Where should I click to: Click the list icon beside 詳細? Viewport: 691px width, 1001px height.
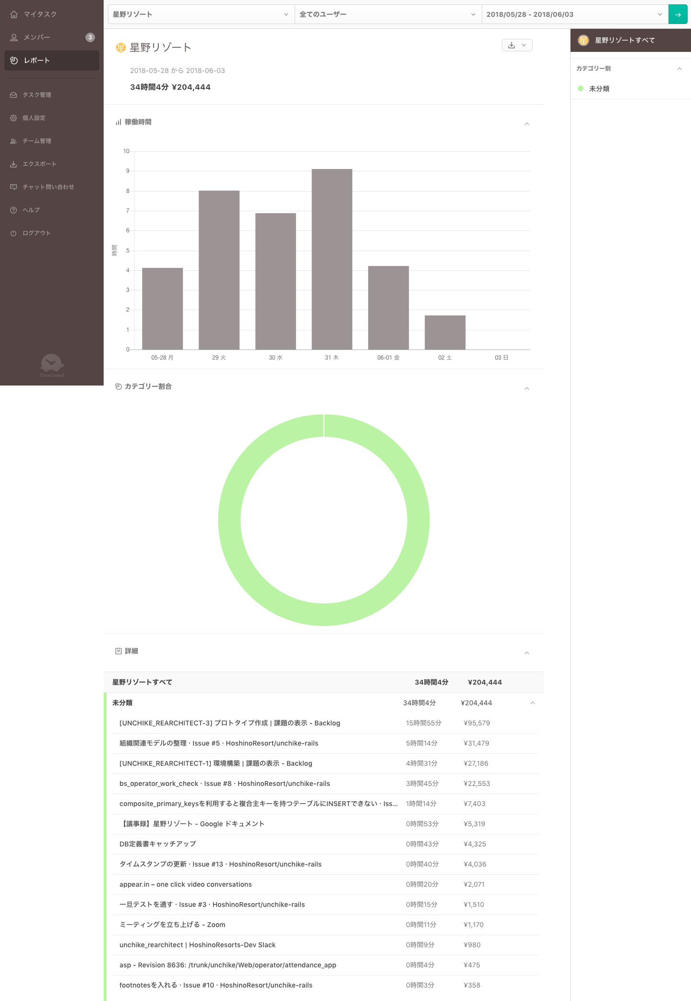pos(119,651)
